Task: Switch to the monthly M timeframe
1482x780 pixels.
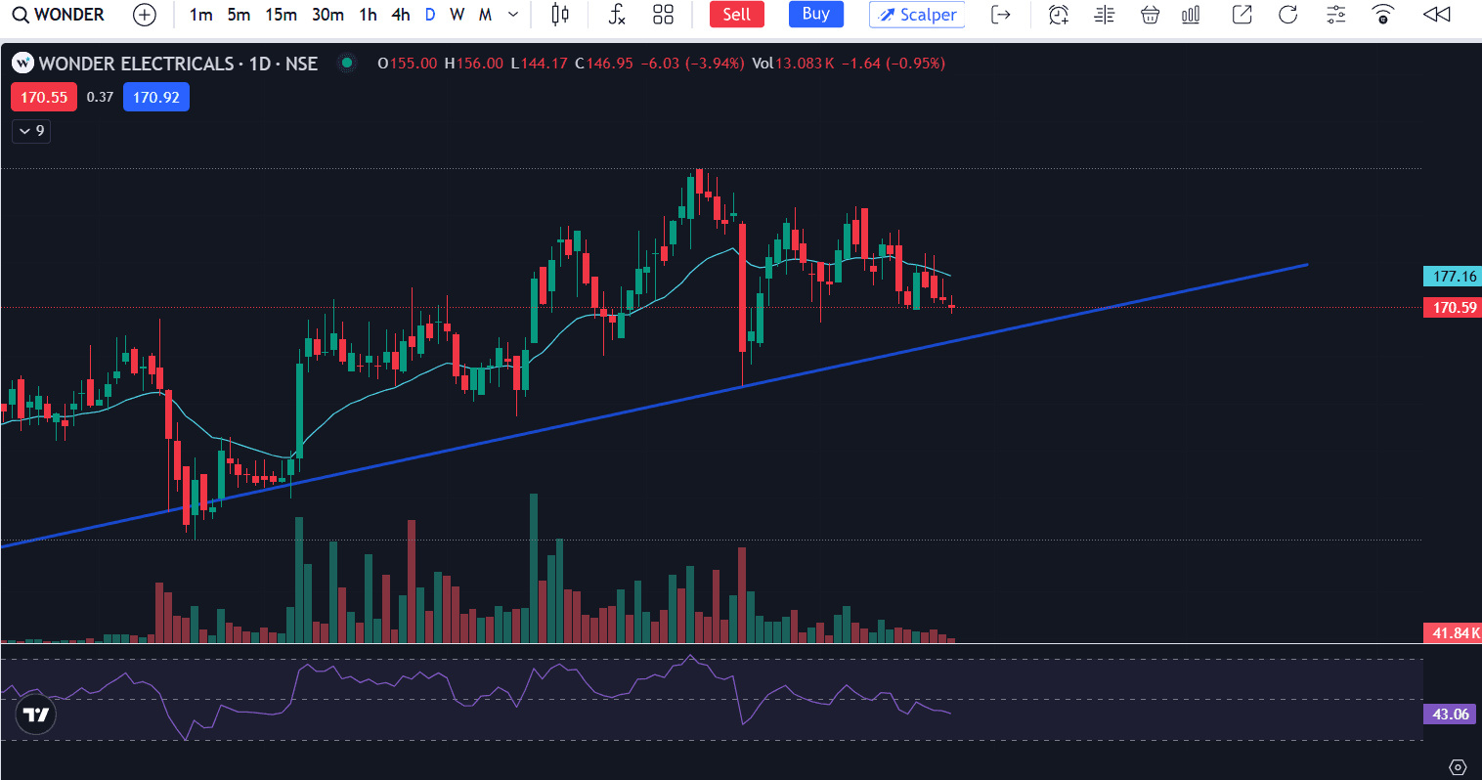Action: 485,15
